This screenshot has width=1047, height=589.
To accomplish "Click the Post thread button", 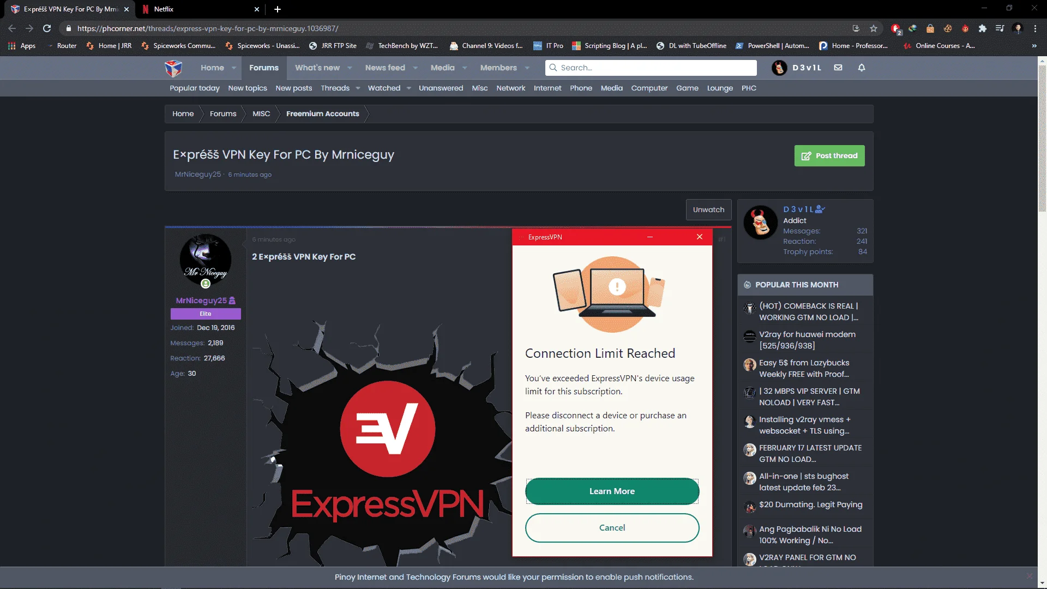I will click(829, 155).
